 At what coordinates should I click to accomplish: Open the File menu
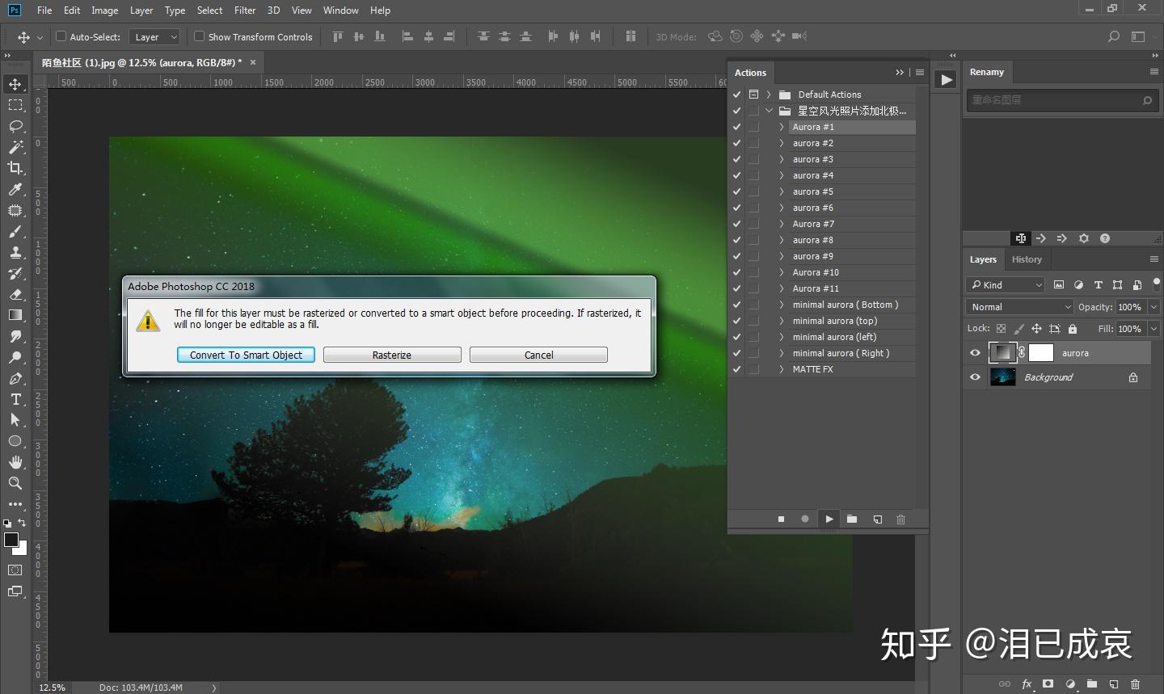tap(44, 11)
